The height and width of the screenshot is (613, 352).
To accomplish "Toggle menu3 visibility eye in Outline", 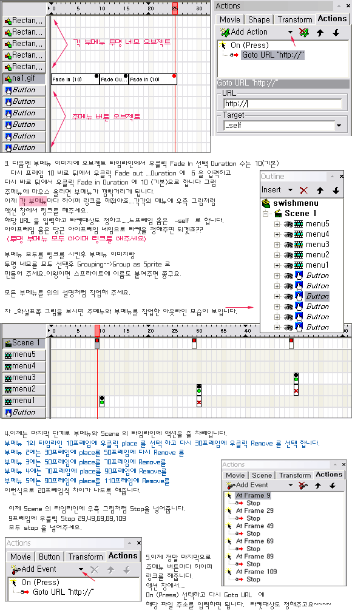I will (x=288, y=245).
